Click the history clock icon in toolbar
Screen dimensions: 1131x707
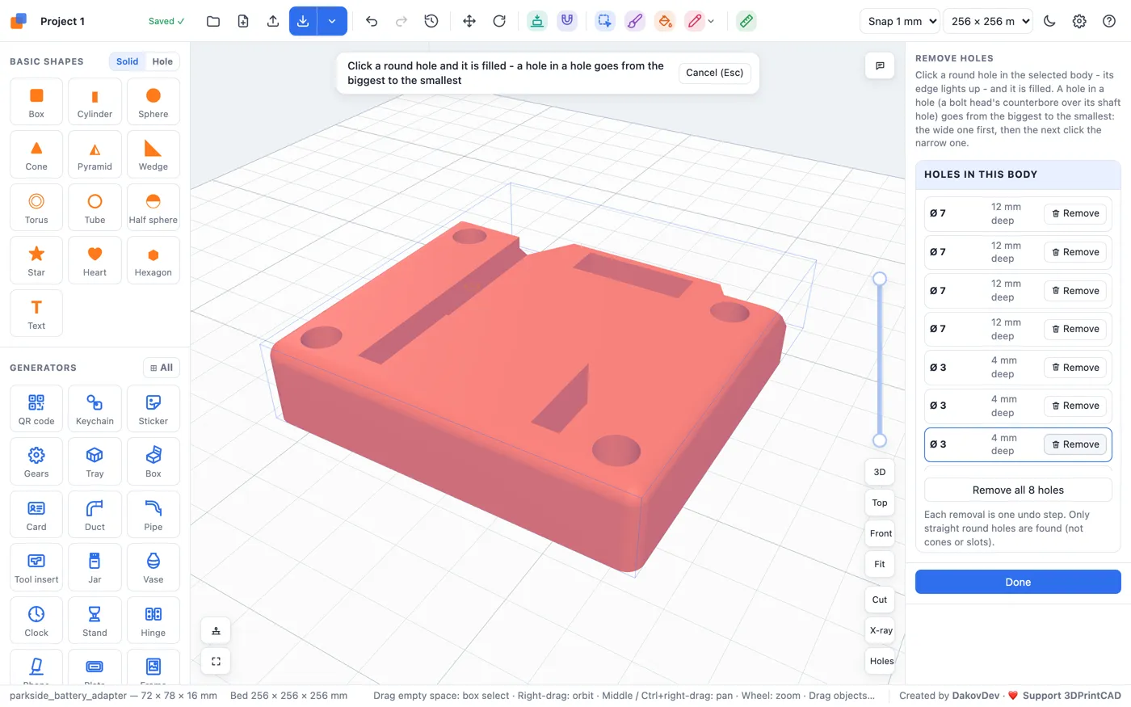431,21
